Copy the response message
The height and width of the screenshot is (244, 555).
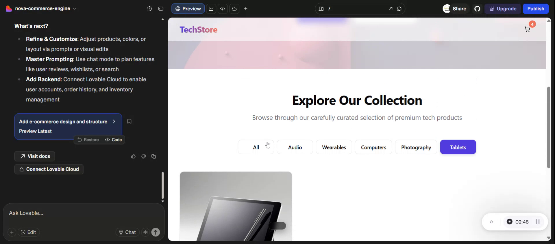(x=153, y=156)
